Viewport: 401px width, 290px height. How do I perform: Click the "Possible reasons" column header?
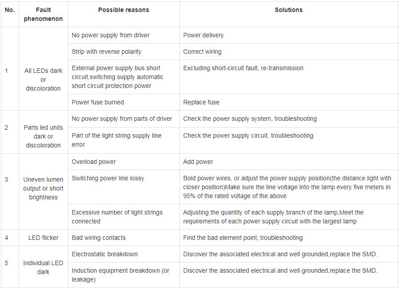123,10
